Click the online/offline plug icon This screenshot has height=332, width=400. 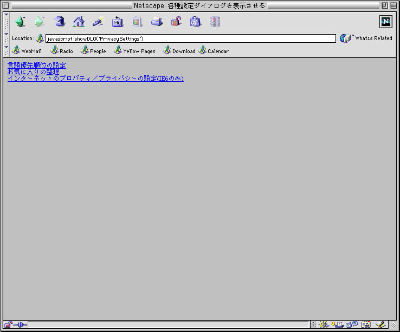tap(20, 324)
